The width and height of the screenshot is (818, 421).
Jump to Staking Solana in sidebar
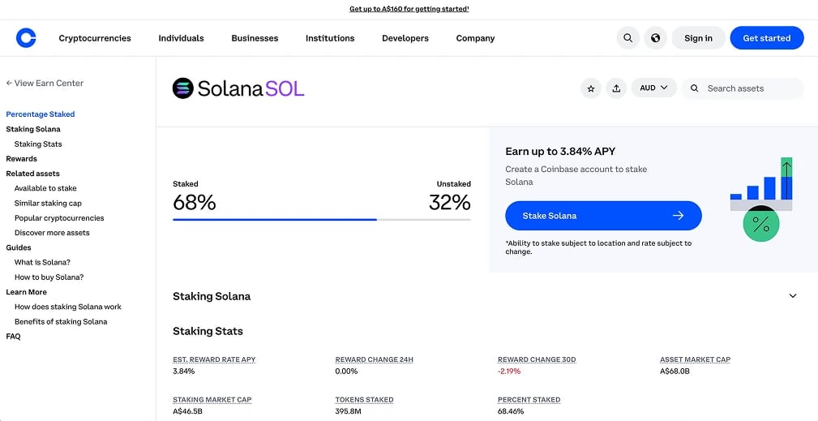pyautogui.click(x=33, y=129)
